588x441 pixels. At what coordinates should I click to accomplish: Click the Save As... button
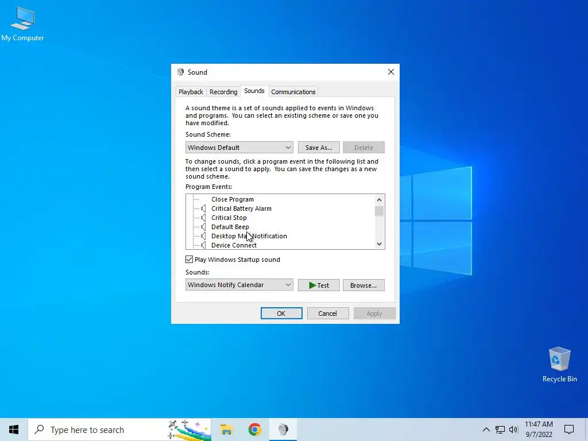click(319, 148)
